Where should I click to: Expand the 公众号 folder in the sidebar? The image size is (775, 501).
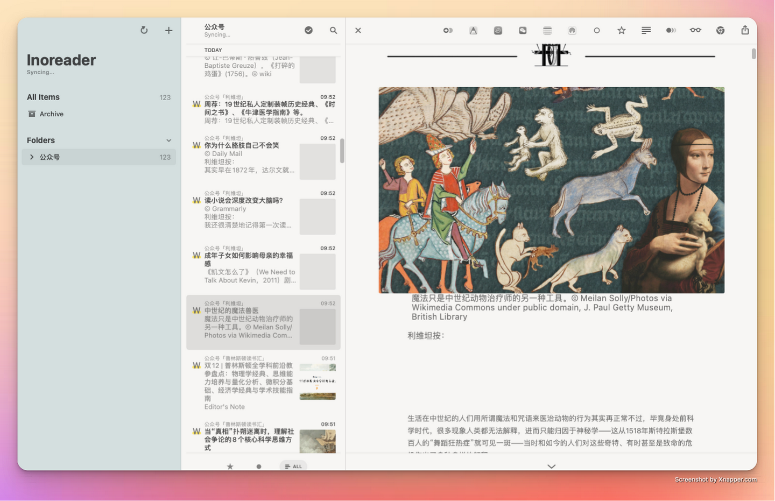point(31,157)
